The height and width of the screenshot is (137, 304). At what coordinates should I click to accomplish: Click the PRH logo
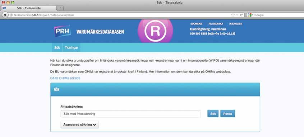[63, 31]
